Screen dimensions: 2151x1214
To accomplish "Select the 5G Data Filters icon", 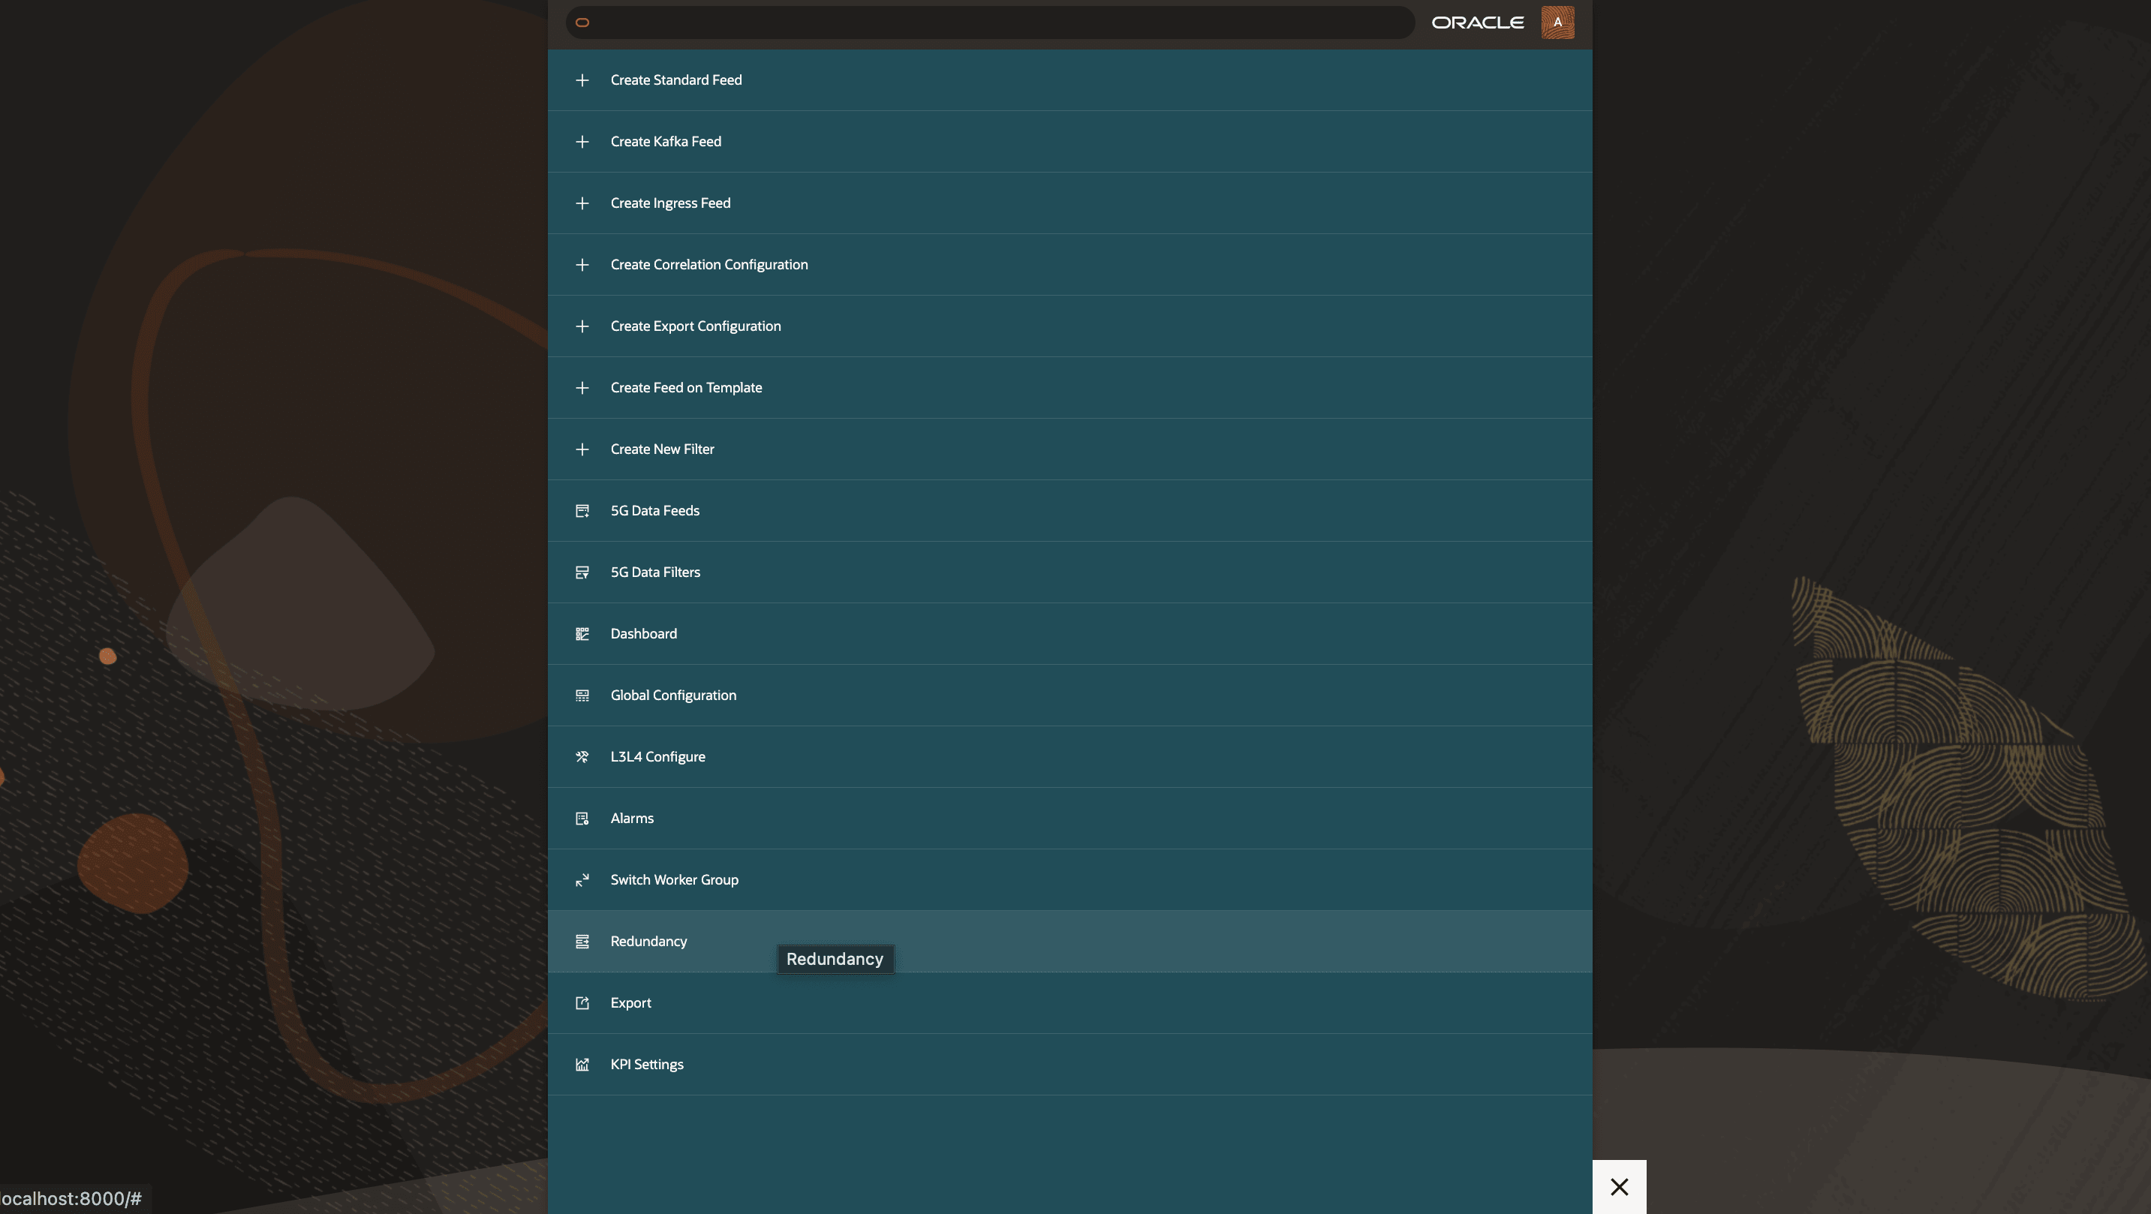I will [x=582, y=572].
